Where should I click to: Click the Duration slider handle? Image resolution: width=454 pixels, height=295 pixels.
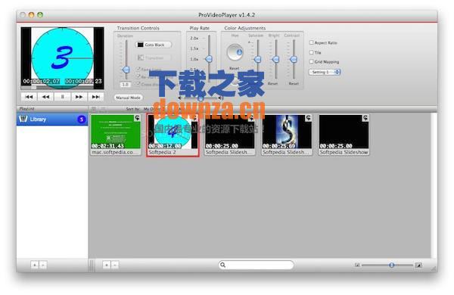126,70
